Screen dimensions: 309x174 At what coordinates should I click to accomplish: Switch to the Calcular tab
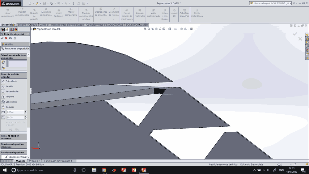[x=44, y=25]
